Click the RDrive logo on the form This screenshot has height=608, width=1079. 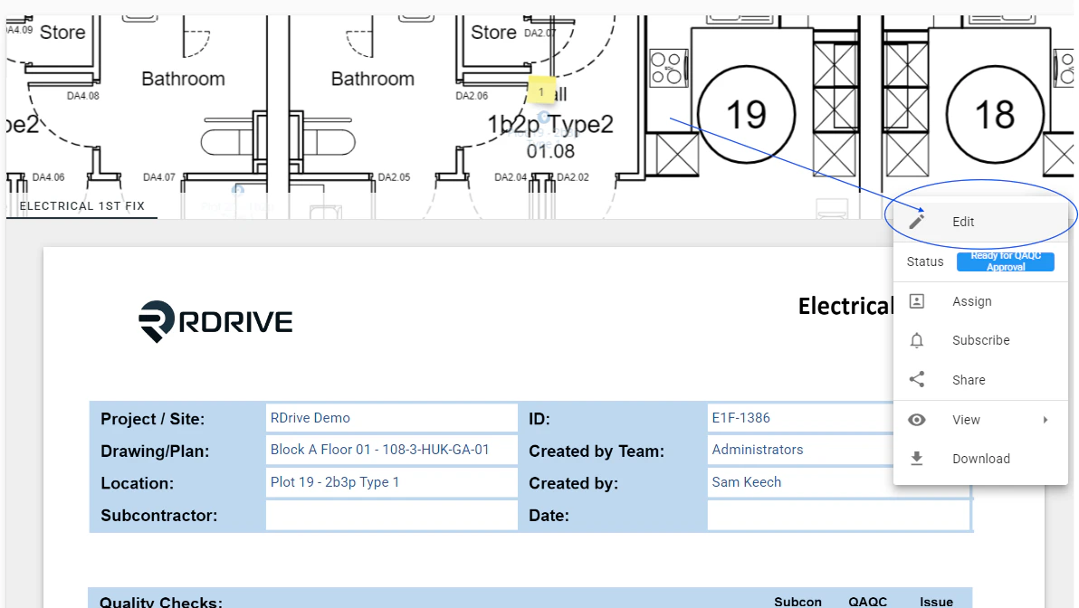(215, 320)
